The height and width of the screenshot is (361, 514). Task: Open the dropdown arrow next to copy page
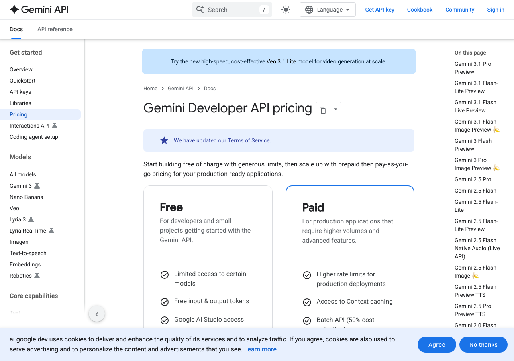336,109
